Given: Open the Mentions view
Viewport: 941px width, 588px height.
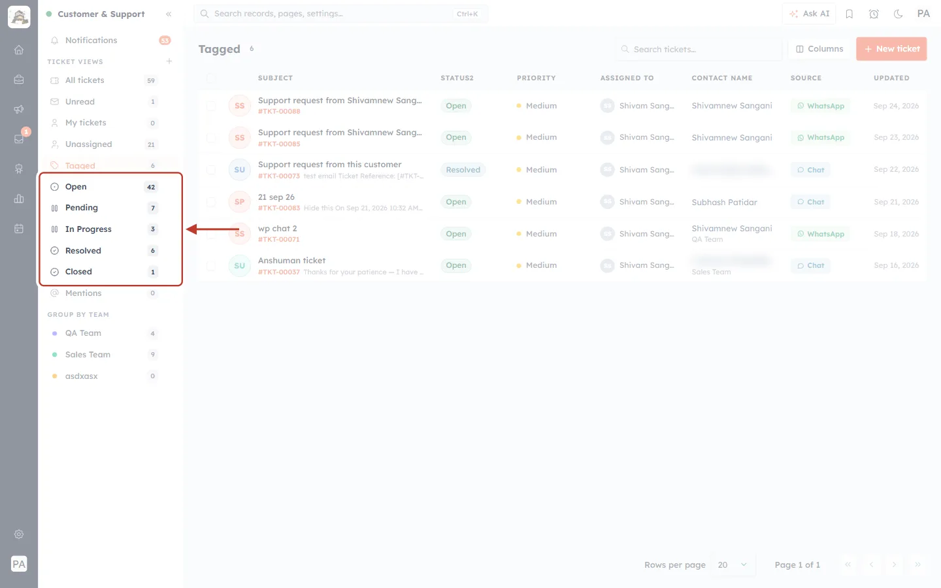Looking at the screenshot, I should (105, 293).
